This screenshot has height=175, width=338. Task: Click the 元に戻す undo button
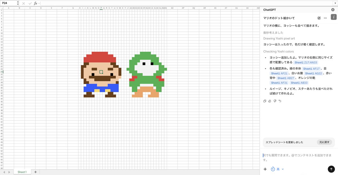[324, 142]
